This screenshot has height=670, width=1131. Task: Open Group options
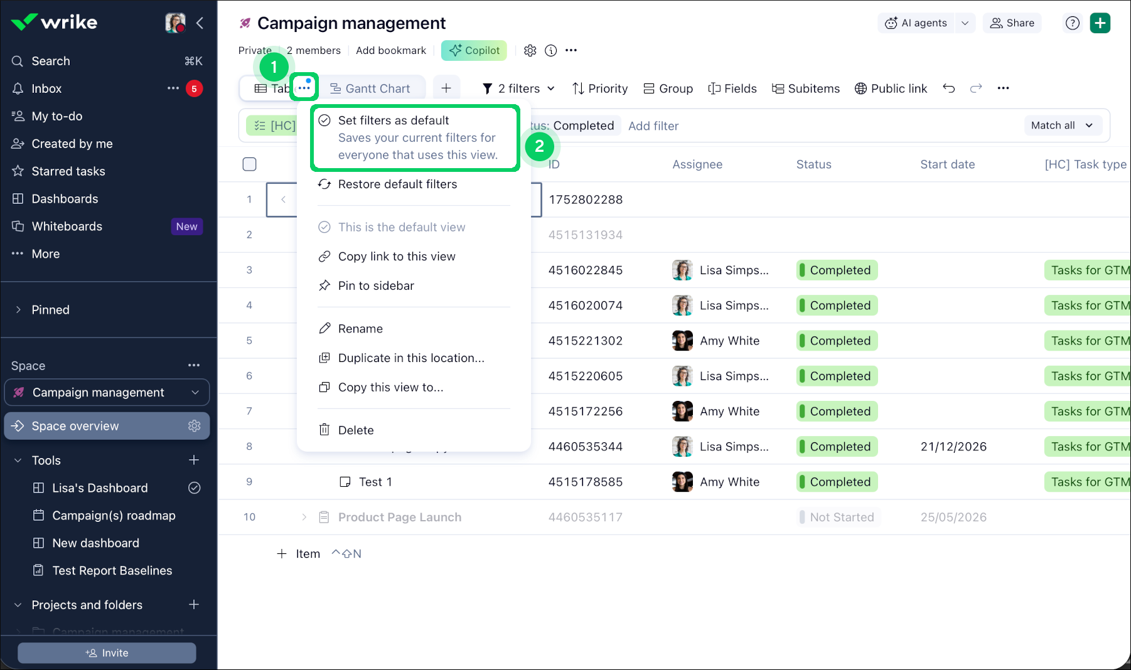(668, 88)
